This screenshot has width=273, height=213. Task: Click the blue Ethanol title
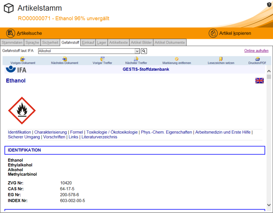coord(16,81)
